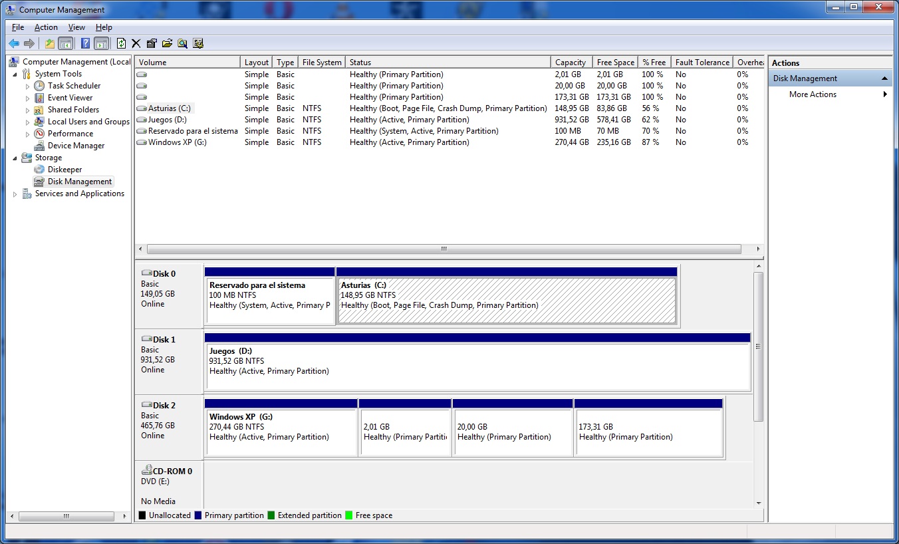Select Diskeeper under Storage
Viewport: 899px width, 544px height.
pyautogui.click(x=64, y=170)
